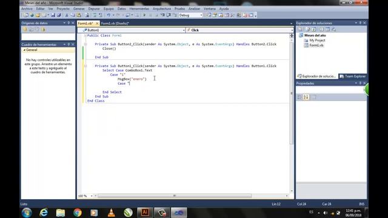Open Orígenes de datos panel options arrow
The height and width of the screenshot is (218, 388).
click(x=64, y=23)
